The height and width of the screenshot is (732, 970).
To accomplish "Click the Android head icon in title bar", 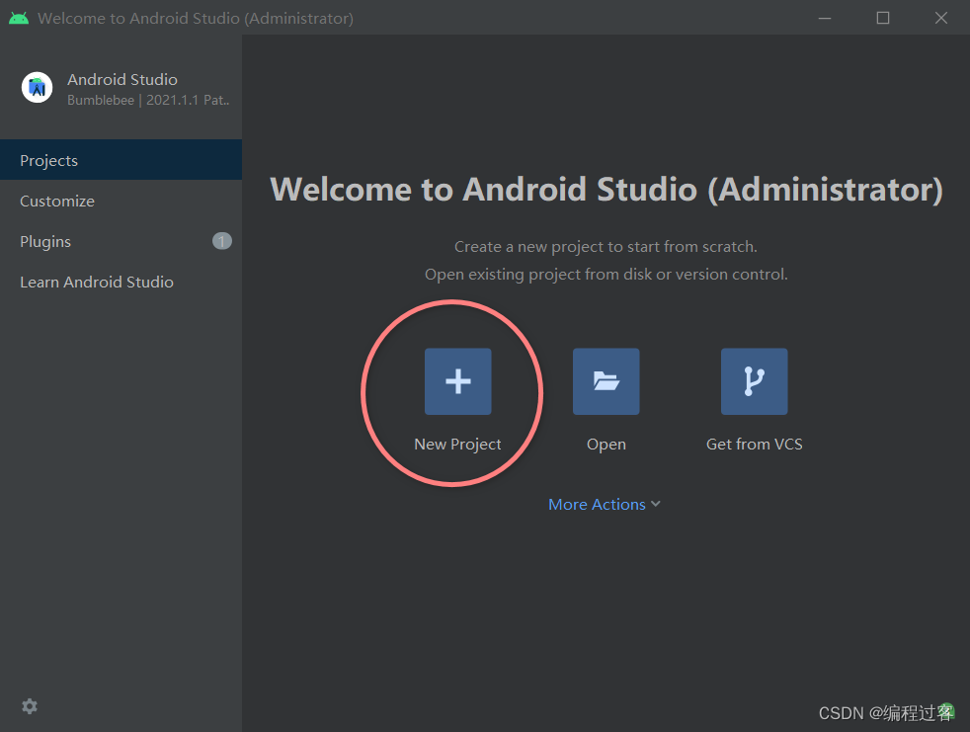I will pyautogui.click(x=19, y=18).
